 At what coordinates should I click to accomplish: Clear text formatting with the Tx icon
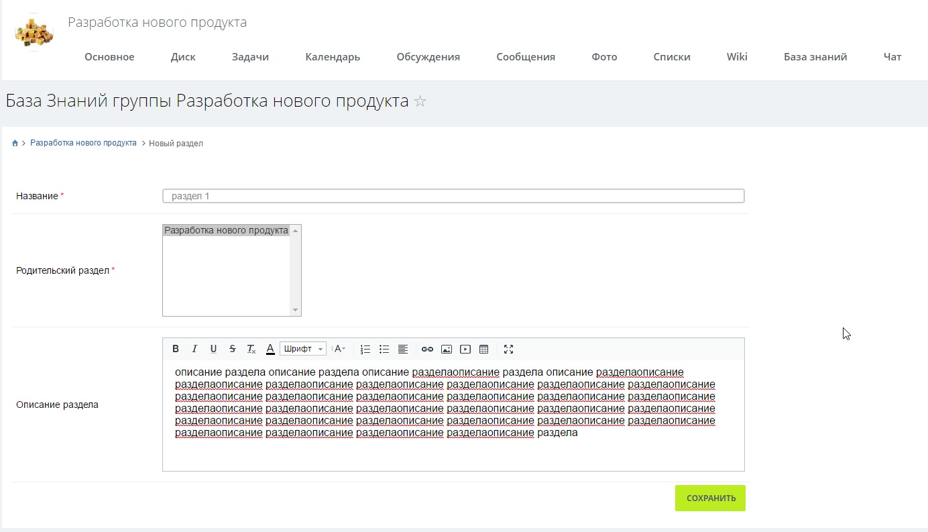pos(251,349)
